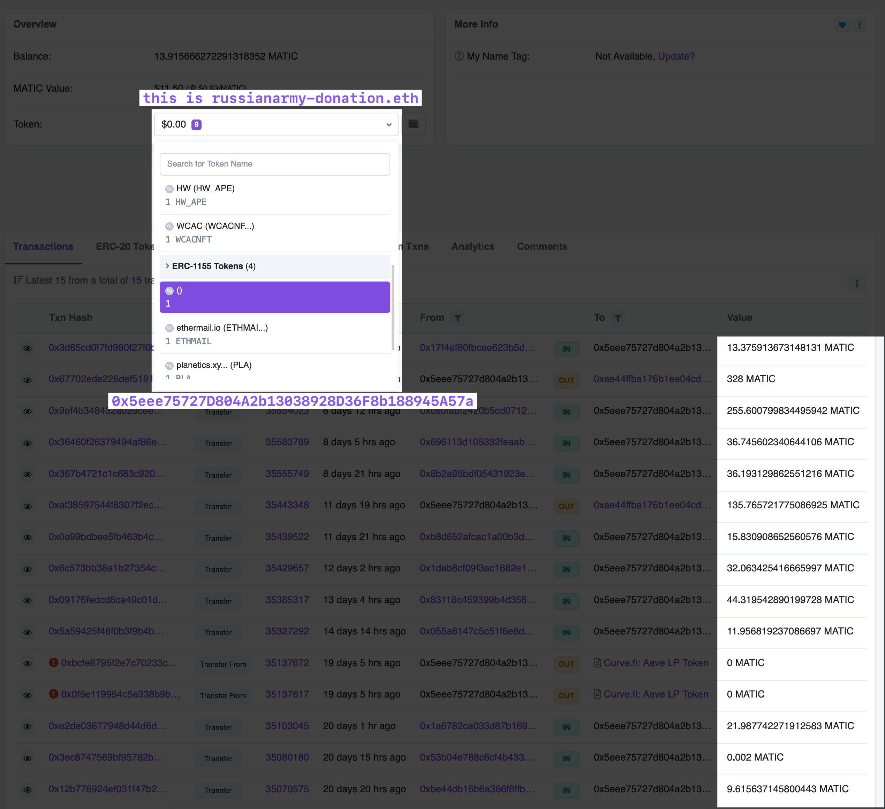The image size is (885, 809).
Task: Click the Search for Token Name field
Action: (x=274, y=164)
